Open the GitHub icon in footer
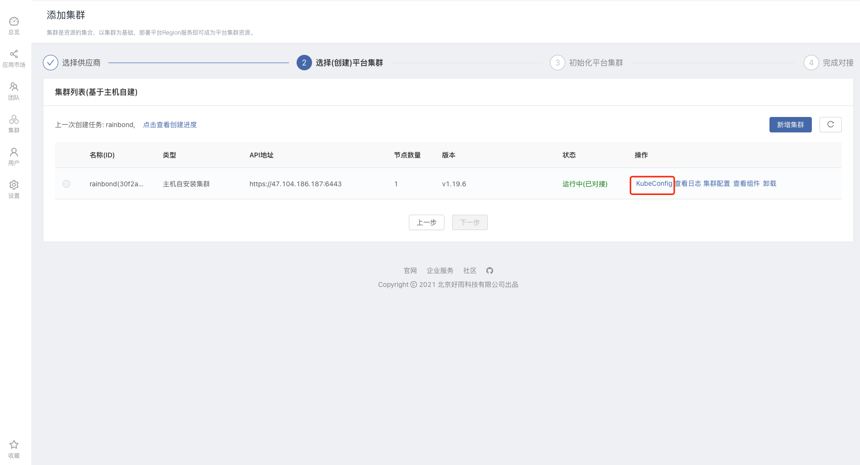The width and height of the screenshot is (860, 465). coord(490,271)
